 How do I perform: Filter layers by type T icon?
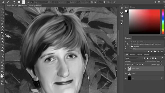[x=150, y=58]
